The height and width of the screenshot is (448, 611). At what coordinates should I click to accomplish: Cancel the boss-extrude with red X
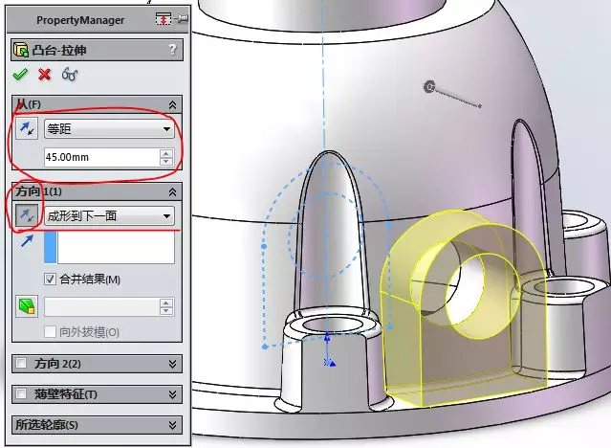(44, 74)
